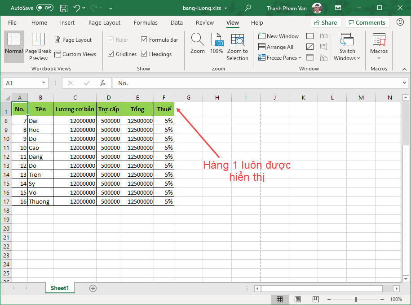Open the undo history dropdown arrow
This screenshot has height=305, width=411.
tap(84, 8)
